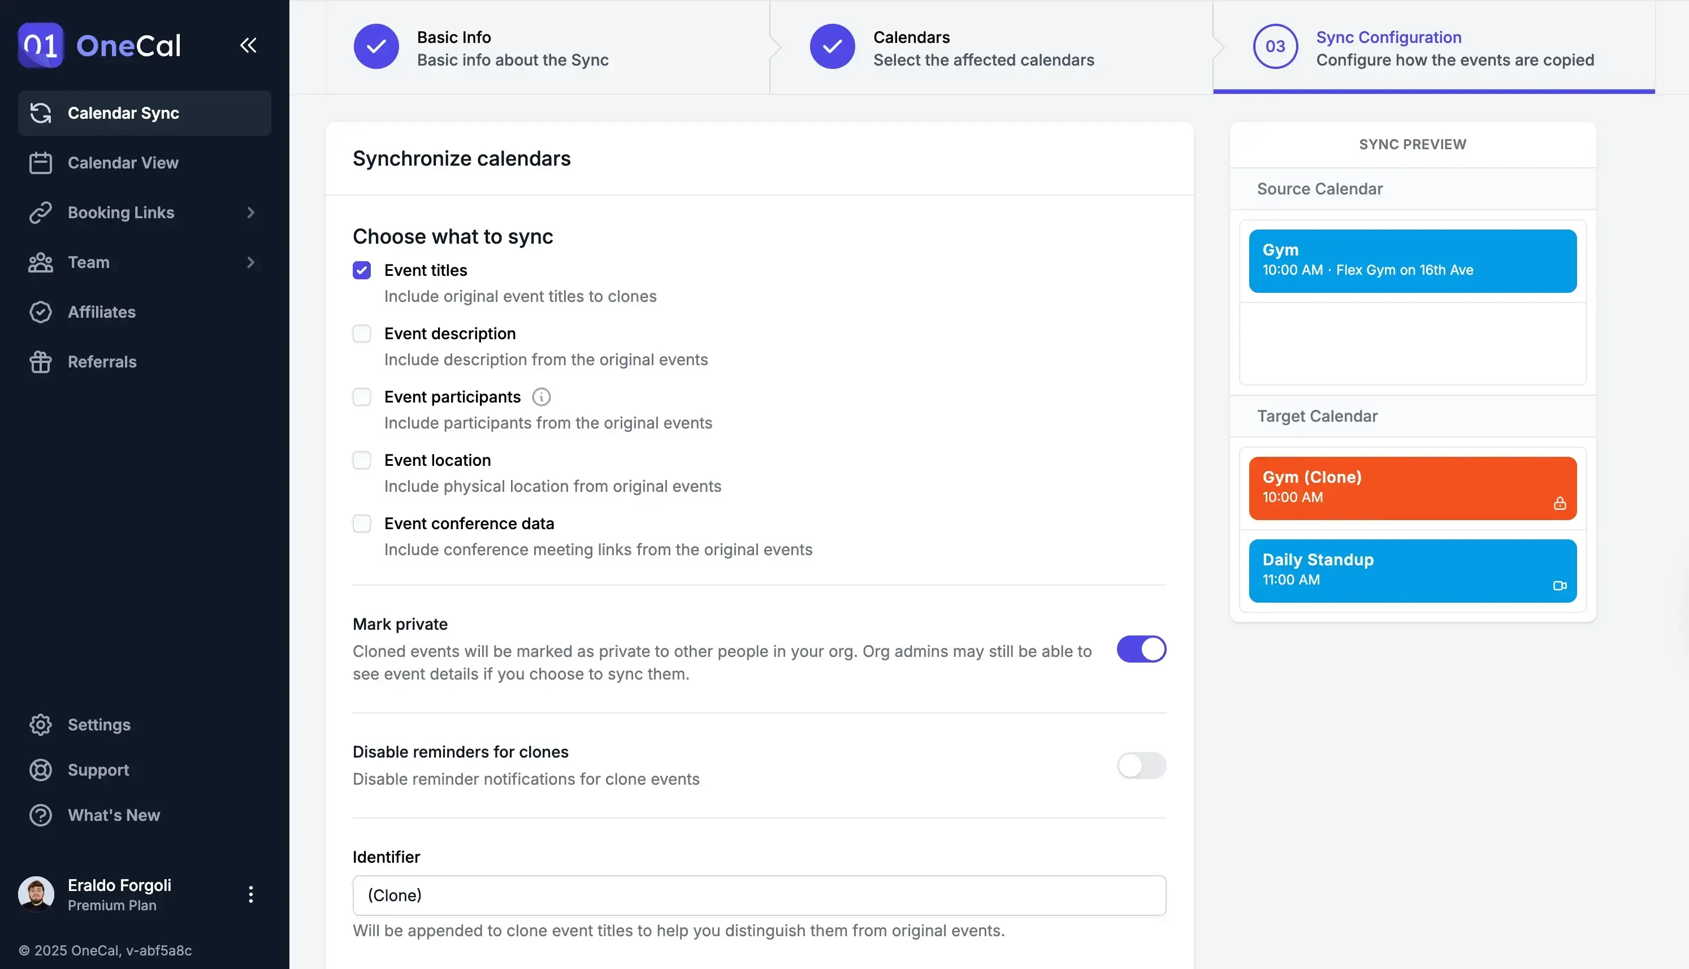Turn off the Mark private toggle
The width and height of the screenshot is (1689, 969).
pyautogui.click(x=1141, y=650)
